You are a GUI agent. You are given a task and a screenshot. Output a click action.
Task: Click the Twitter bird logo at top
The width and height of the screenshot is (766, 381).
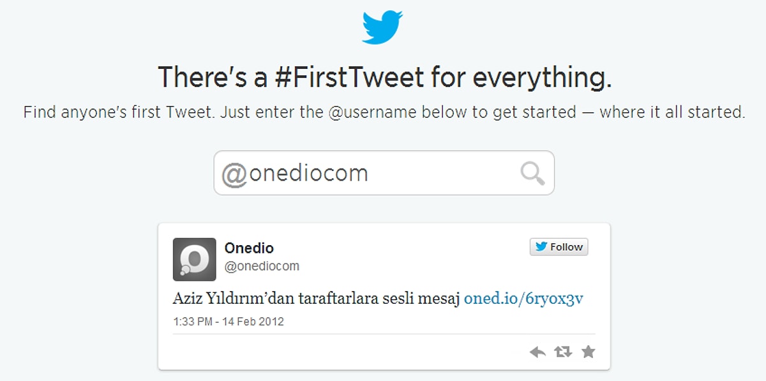pyautogui.click(x=382, y=27)
